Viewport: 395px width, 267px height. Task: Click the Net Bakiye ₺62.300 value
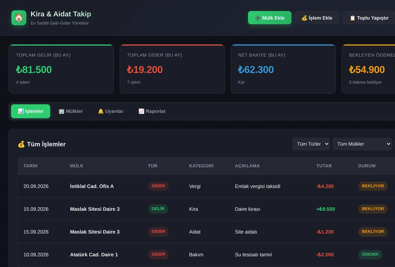pos(256,69)
